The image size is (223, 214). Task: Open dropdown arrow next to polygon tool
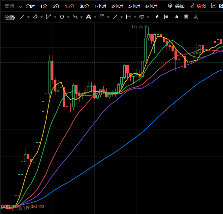tap(55, 17)
